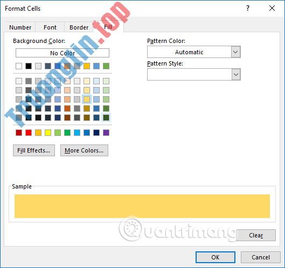Pick the medium blue standard color
Viewport: 285px width, 268px height.
point(87,133)
